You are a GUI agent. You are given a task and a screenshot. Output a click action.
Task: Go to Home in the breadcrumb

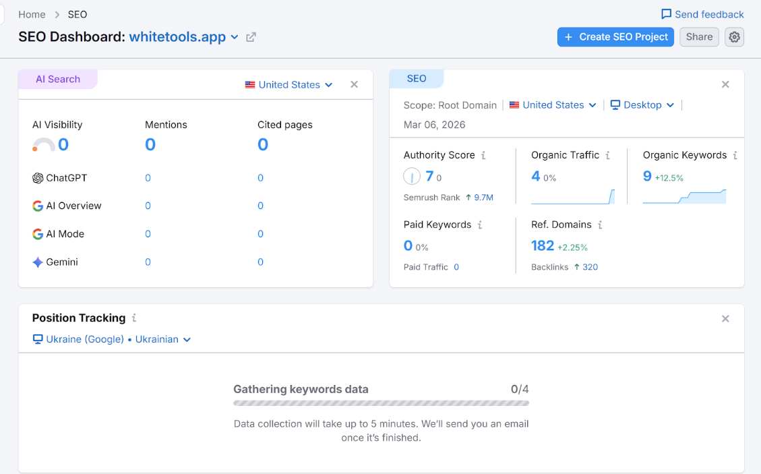[x=32, y=14]
